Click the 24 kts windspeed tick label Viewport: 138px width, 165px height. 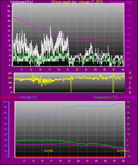coord(9,6)
